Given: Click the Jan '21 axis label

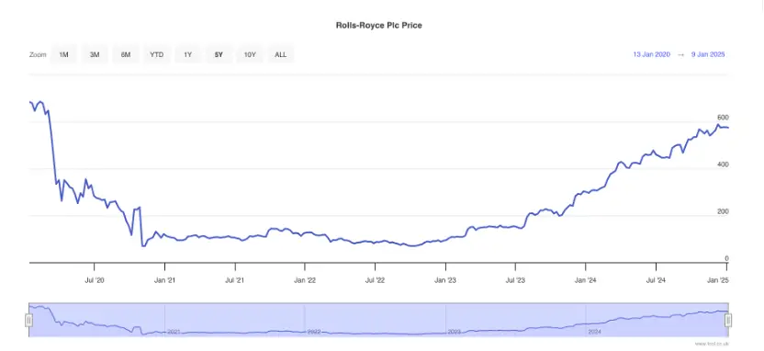Looking at the screenshot, I should point(164,280).
